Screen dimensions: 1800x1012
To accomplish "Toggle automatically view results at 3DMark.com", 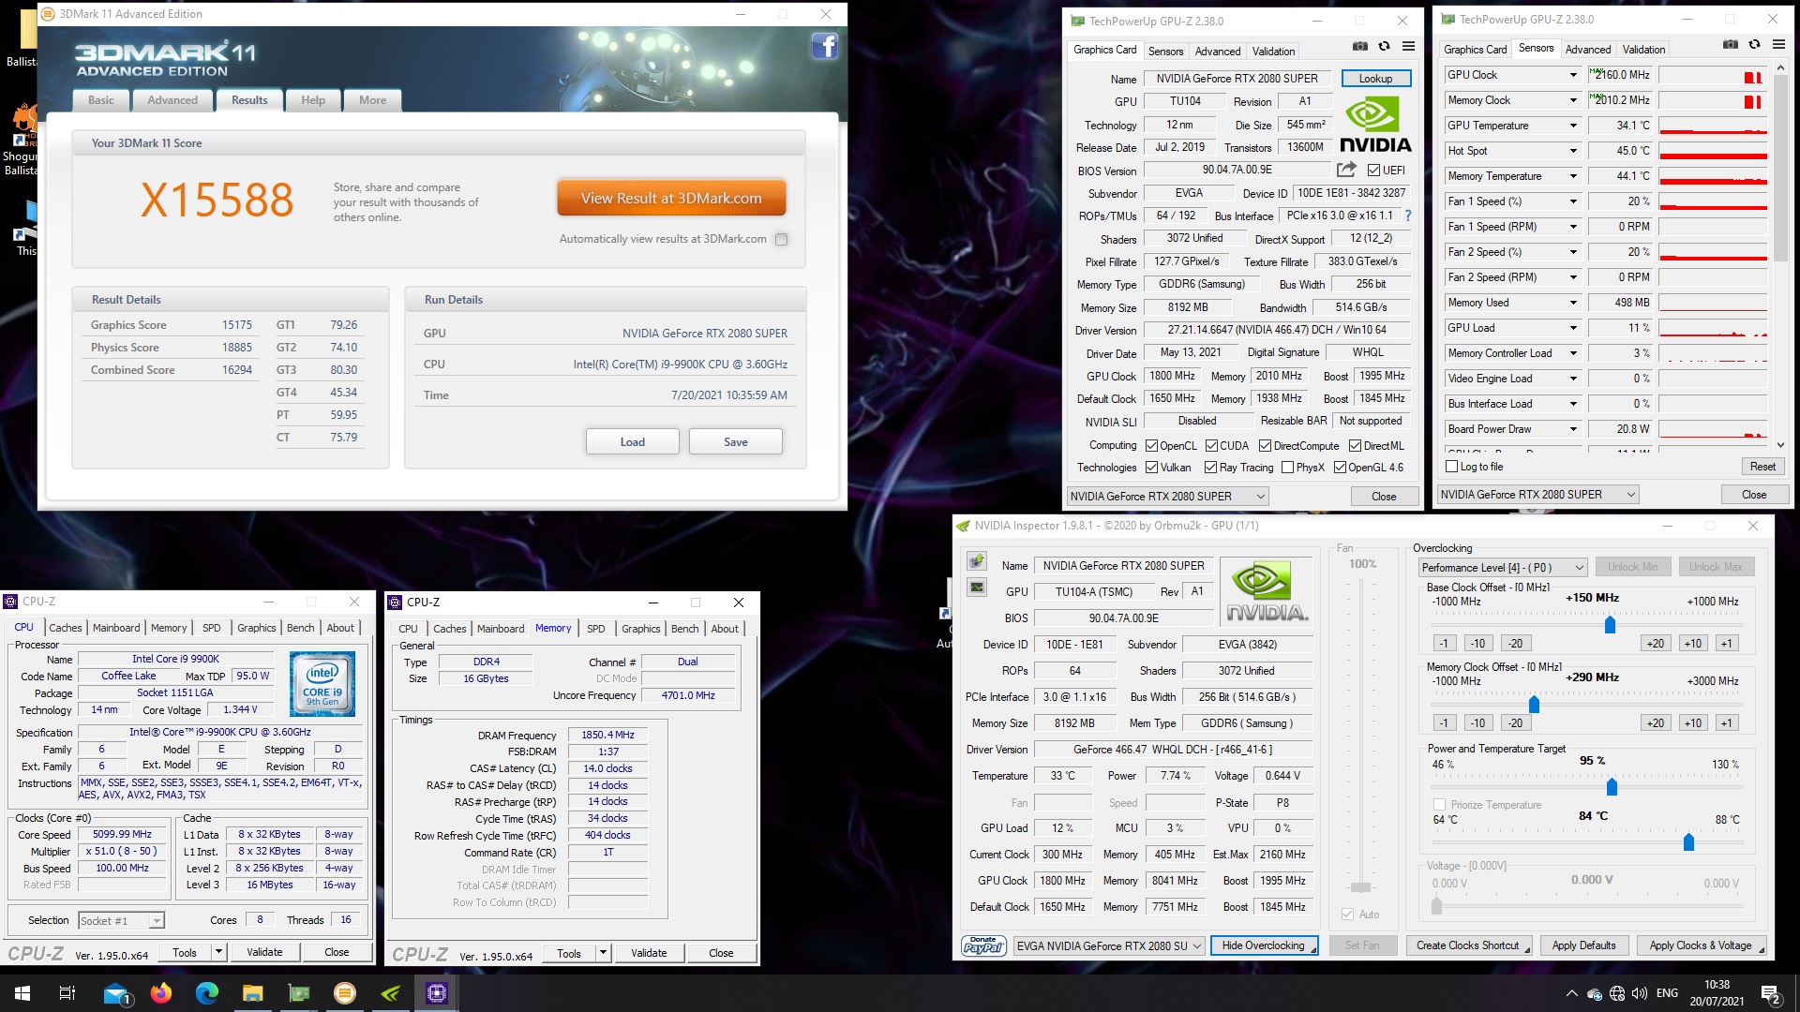I will (782, 239).
